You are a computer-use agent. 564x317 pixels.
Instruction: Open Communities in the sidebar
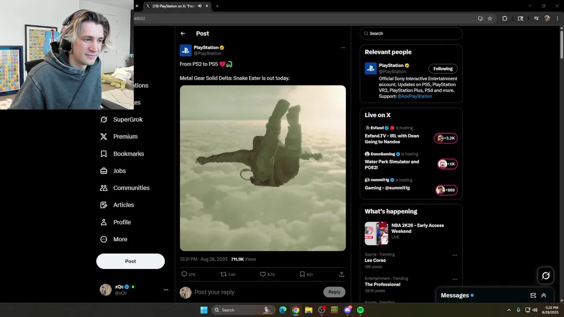coord(125,188)
